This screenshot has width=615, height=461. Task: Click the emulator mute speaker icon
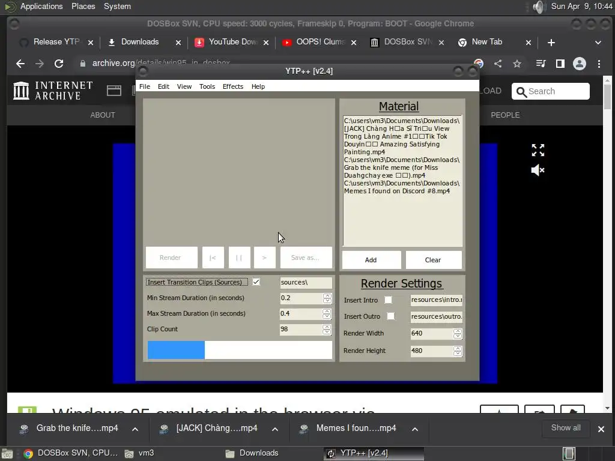coord(538,170)
